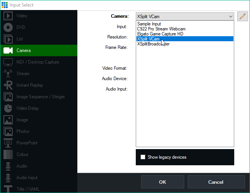Click the NDI / Desktop Capture monitor icon
The width and height of the screenshot is (250, 193).
click(x=8, y=62)
